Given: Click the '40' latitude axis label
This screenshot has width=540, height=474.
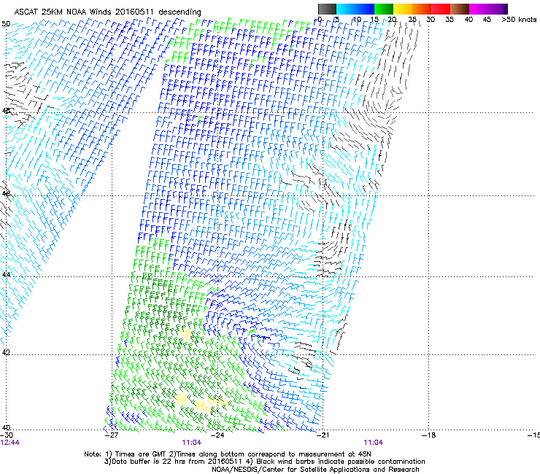Looking at the screenshot, I should coord(6,427).
